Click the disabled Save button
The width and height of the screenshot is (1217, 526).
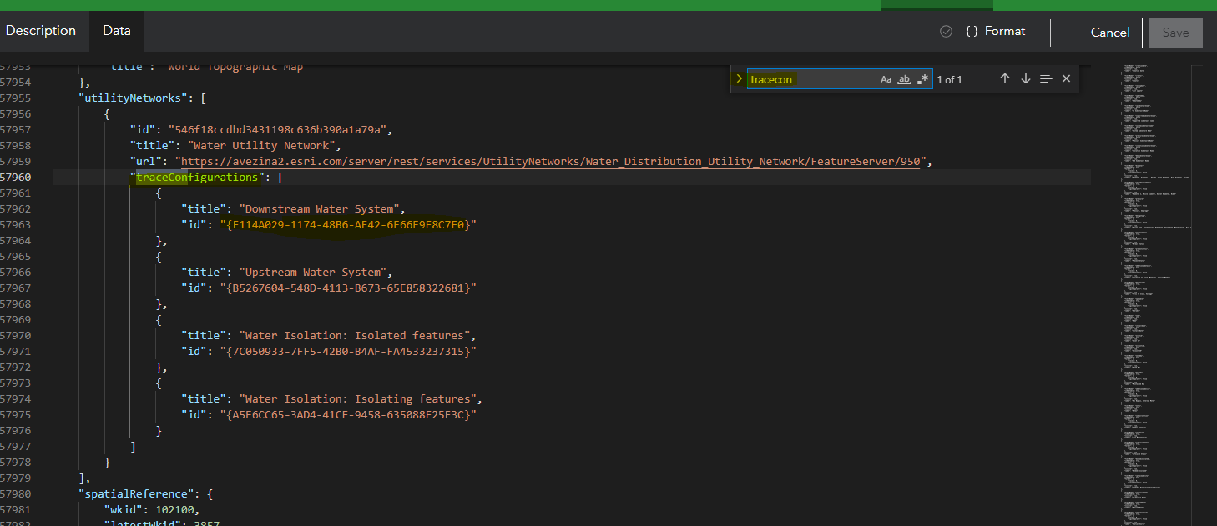(1175, 33)
